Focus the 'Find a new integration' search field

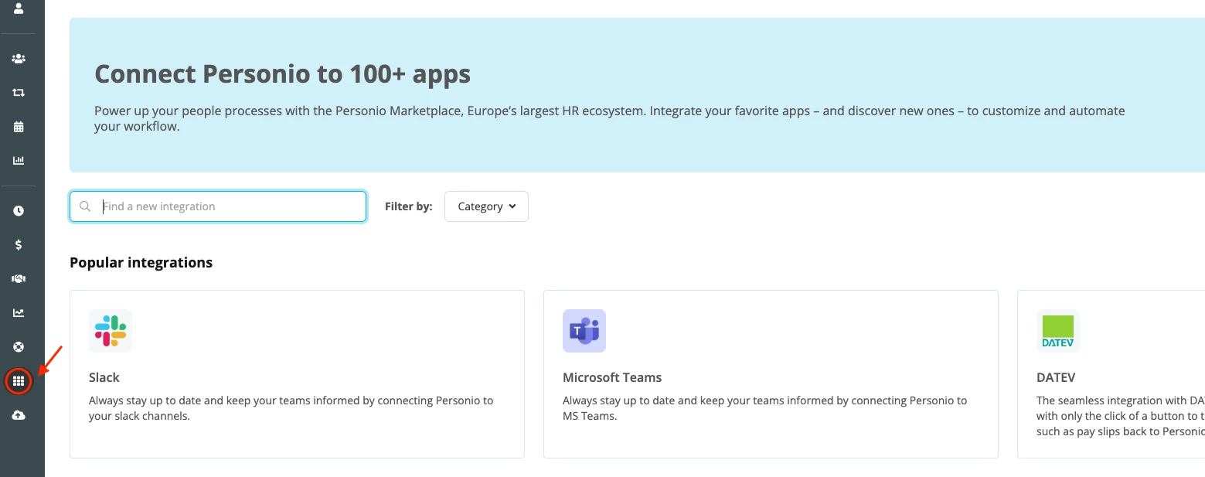pos(218,206)
